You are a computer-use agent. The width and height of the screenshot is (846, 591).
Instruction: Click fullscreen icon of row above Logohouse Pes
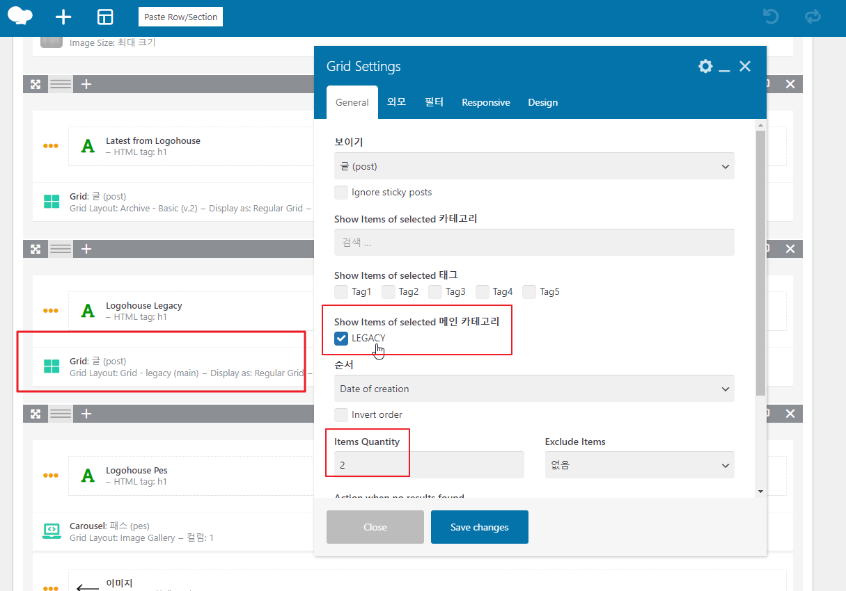[x=36, y=414]
